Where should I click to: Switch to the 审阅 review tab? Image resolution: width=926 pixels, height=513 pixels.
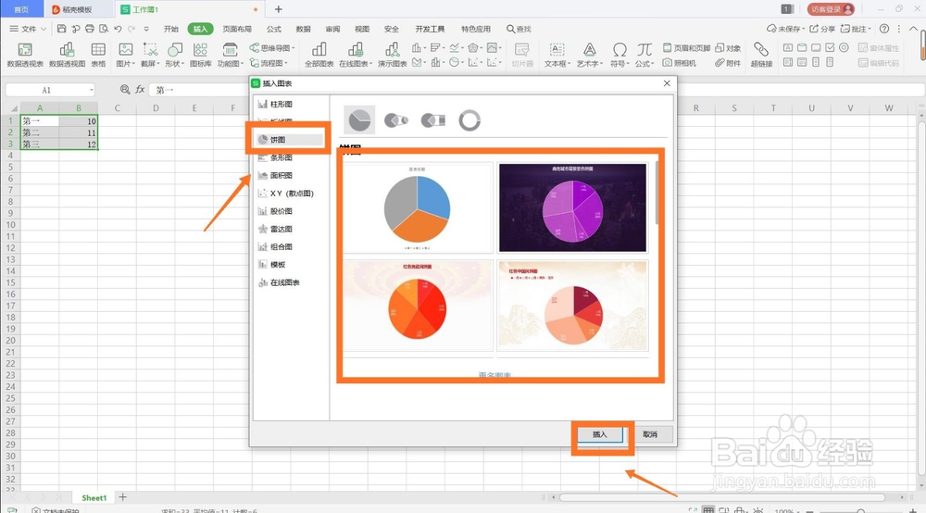[332, 29]
